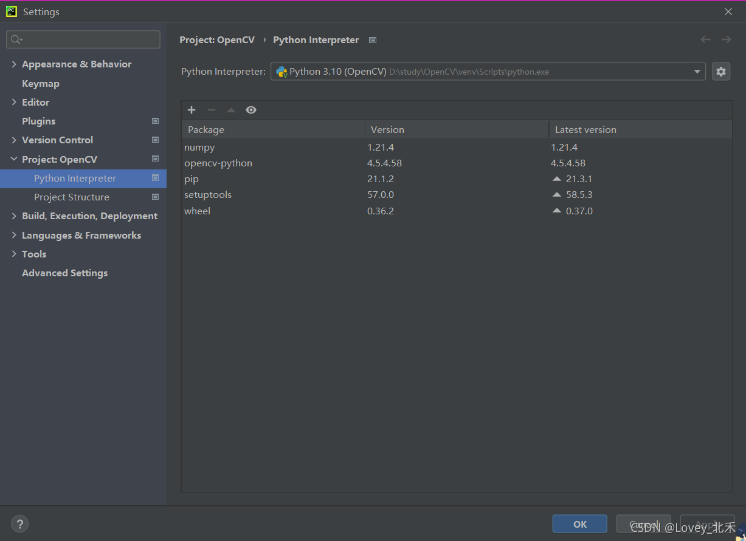Screen dimensions: 746x541
Task: Click the upgrade arrow for setuptools
Action: (557, 195)
